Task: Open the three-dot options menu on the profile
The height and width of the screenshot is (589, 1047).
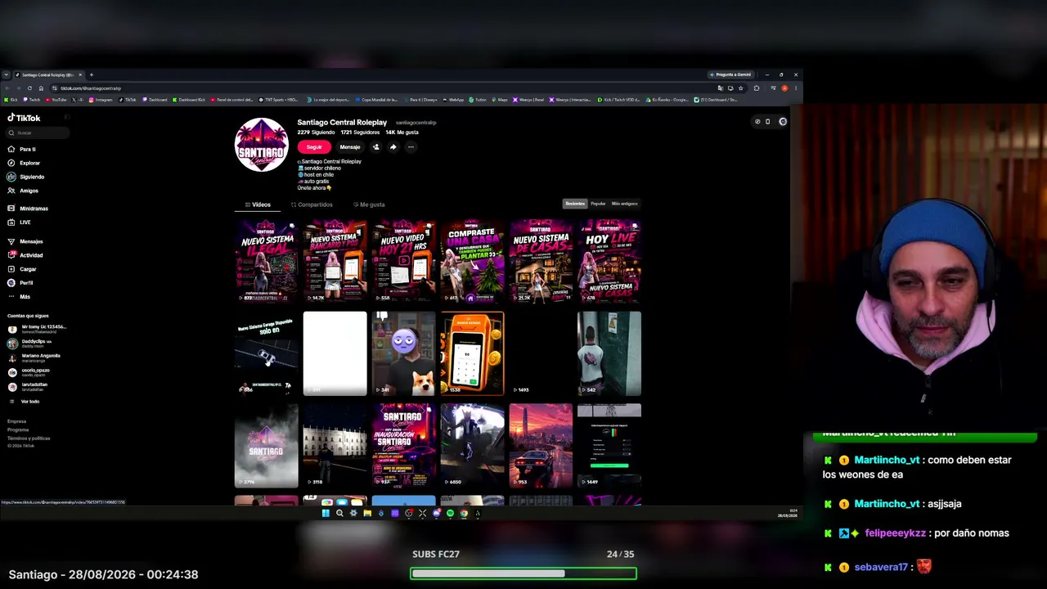Action: [411, 147]
